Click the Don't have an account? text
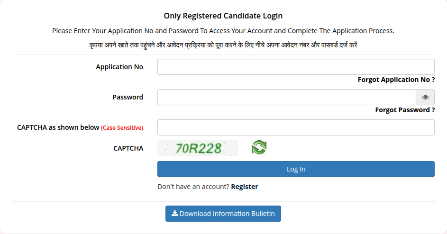The height and width of the screenshot is (234, 447). (193, 187)
